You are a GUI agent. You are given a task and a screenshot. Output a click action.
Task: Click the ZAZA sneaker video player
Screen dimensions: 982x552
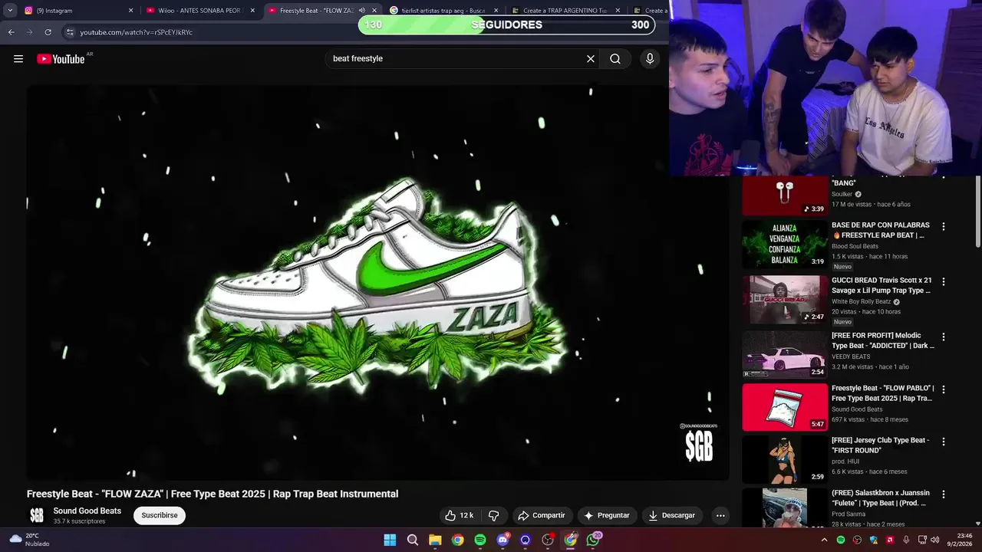377,282
